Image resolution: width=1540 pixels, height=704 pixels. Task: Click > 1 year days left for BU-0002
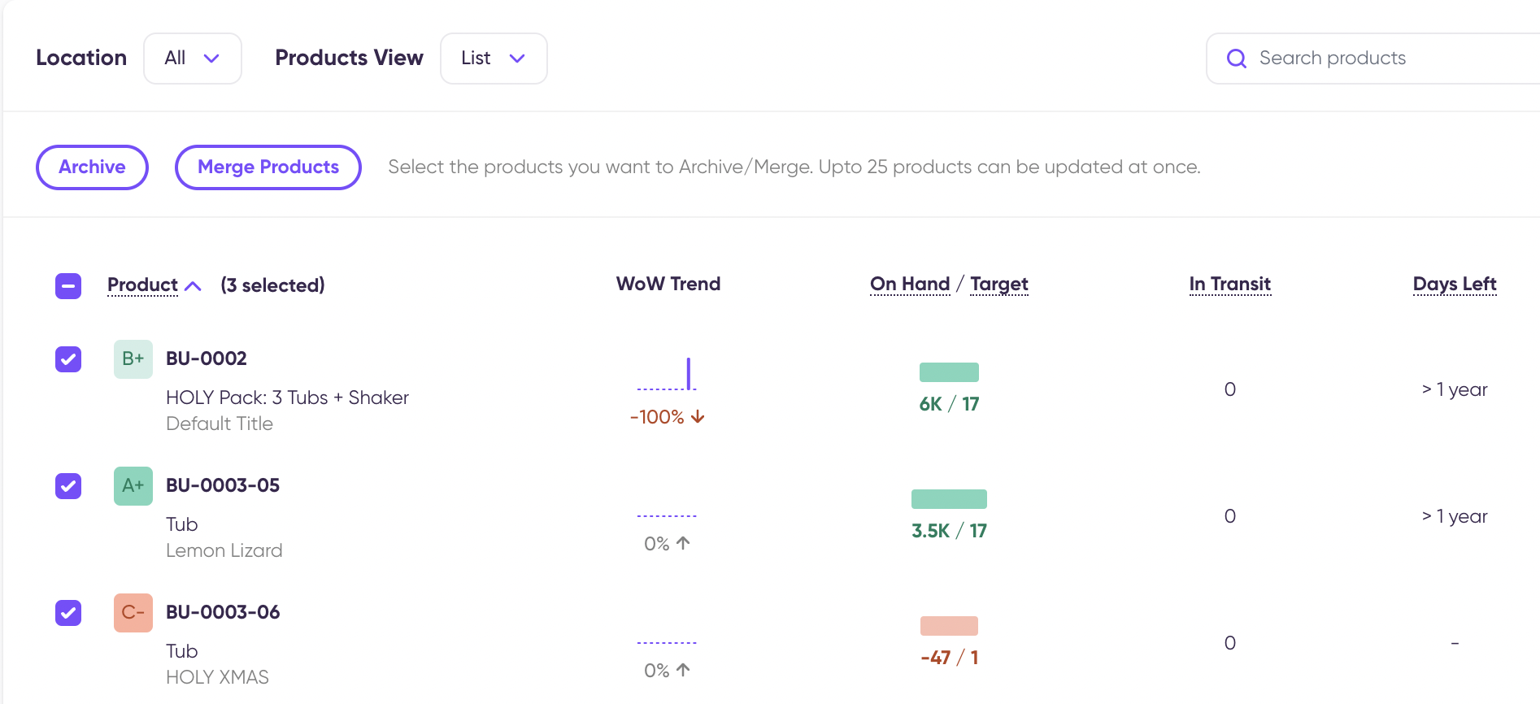coord(1455,389)
